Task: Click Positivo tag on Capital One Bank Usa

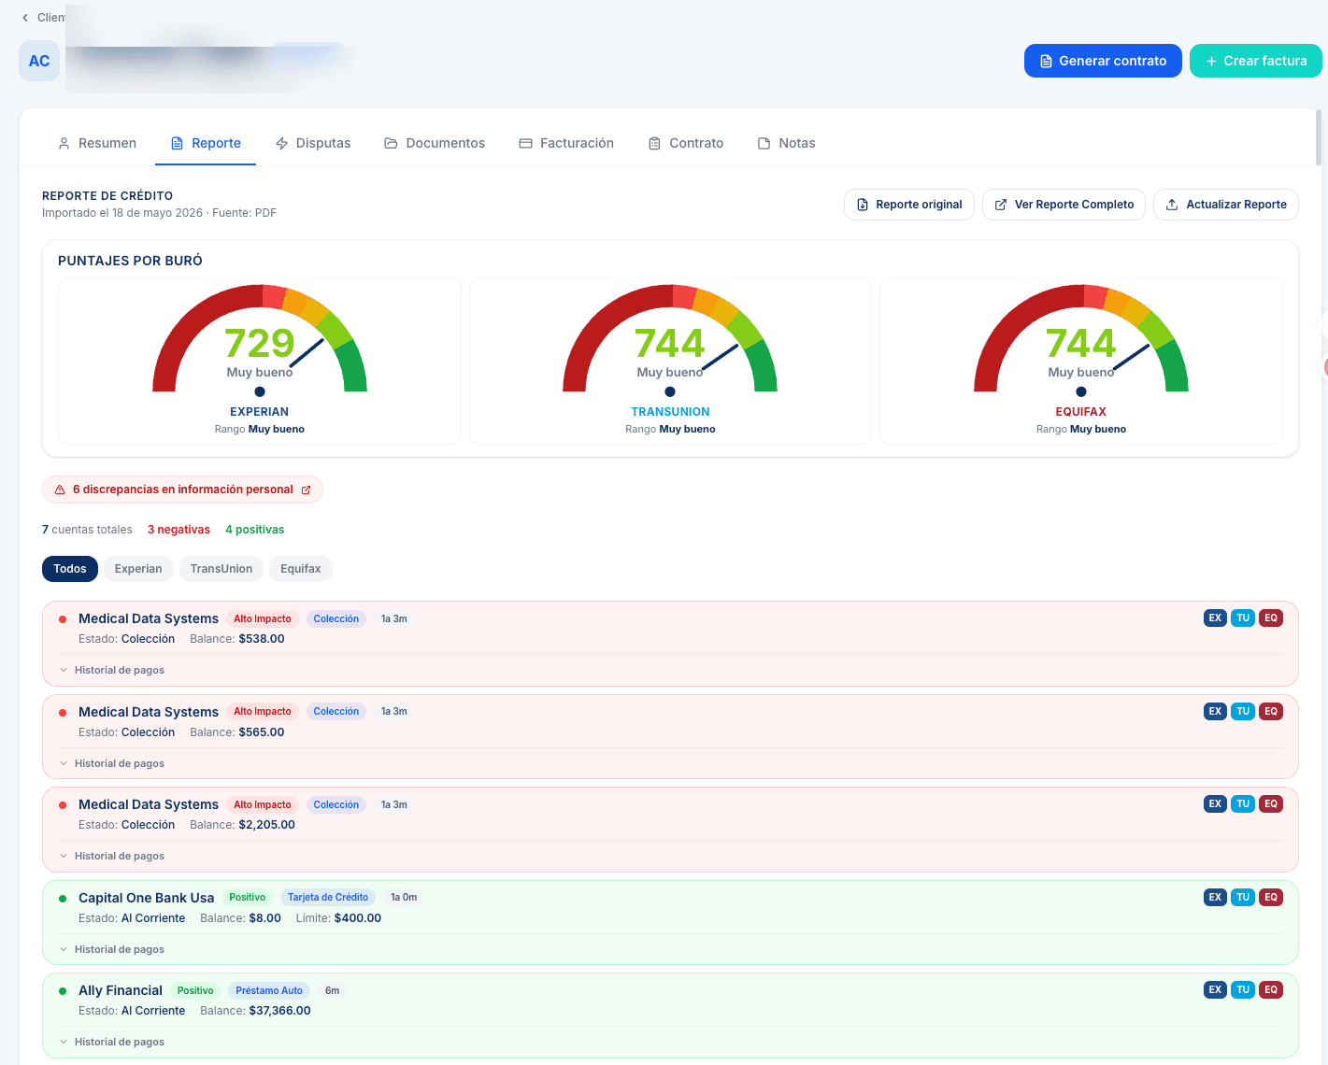Action: (248, 897)
